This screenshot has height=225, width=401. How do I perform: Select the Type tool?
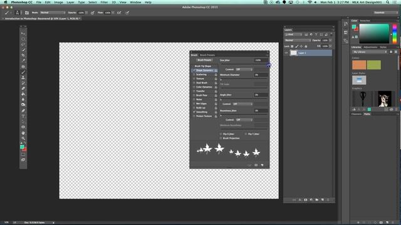coord(23,116)
